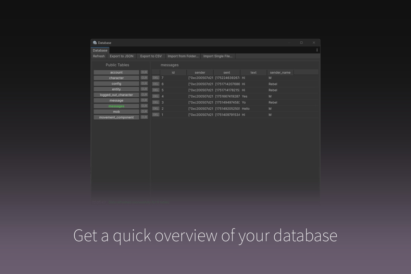Image resolution: width=411 pixels, height=274 pixels.
Task: Select the character table from Public Tables
Action: coord(116,78)
